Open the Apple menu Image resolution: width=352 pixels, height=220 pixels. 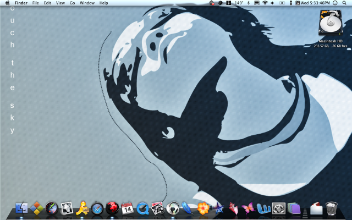[x=7, y=3]
